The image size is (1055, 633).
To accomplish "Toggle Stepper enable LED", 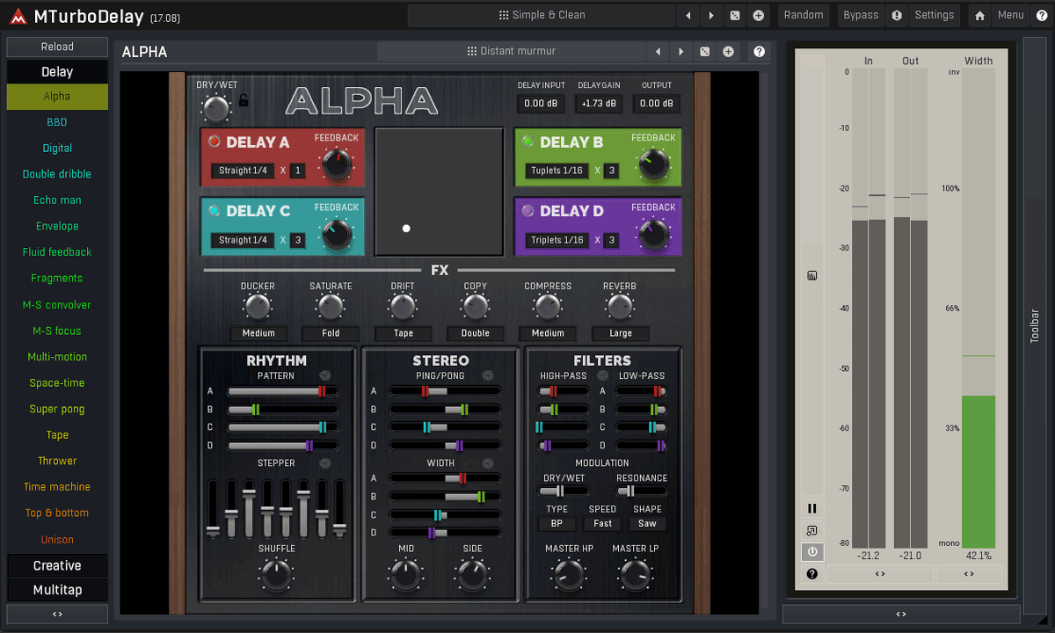I will [324, 462].
